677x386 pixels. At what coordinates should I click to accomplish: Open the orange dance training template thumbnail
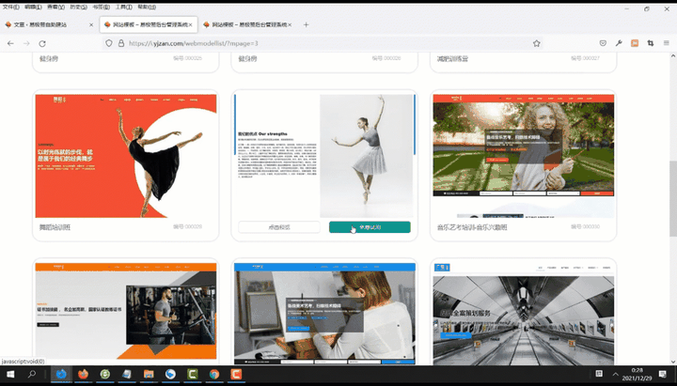pyautogui.click(x=126, y=156)
